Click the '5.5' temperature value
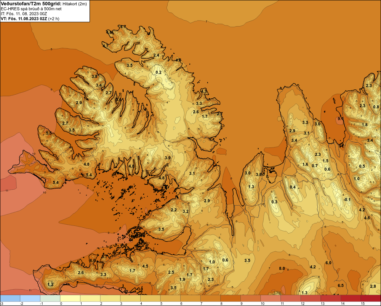 coord(49,133)
